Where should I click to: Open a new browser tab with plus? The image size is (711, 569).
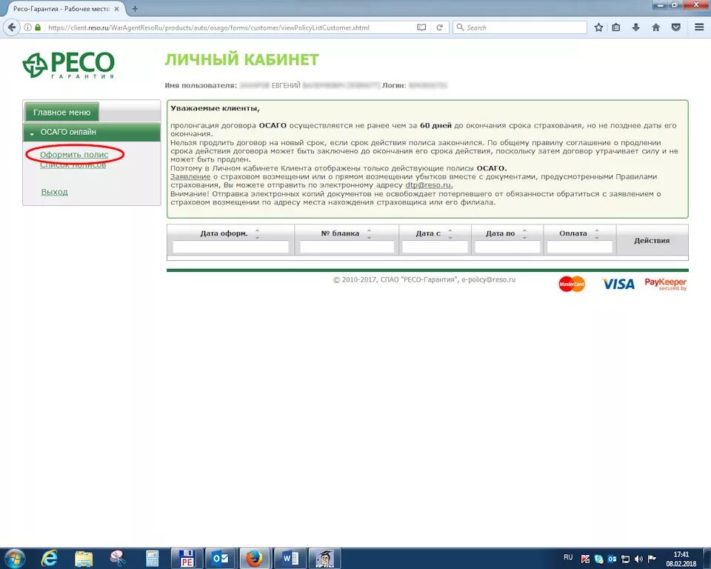[135, 9]
